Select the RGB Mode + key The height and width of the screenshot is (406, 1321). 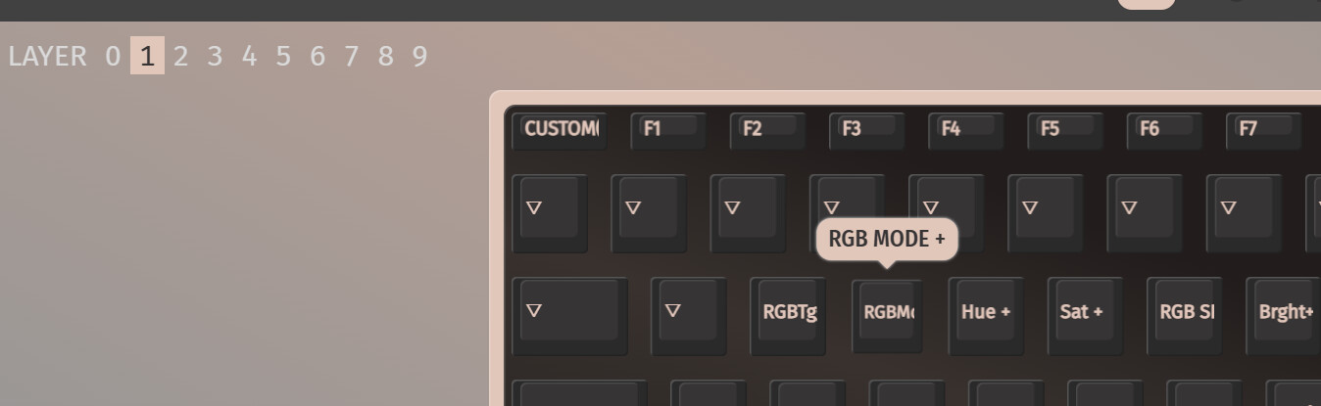click(888, 315)
